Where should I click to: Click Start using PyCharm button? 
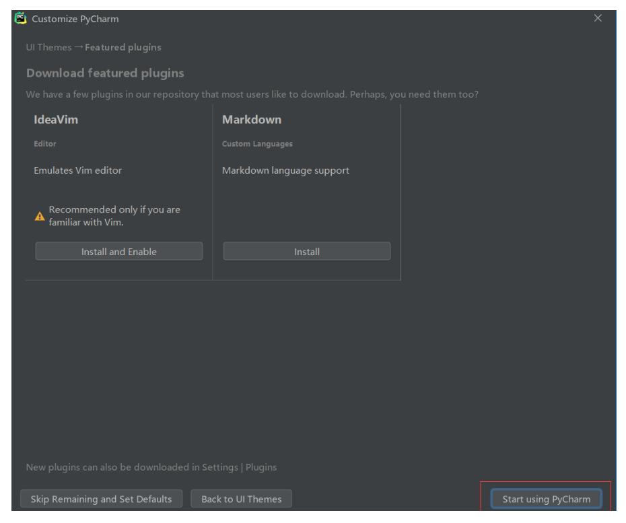click(x=546, y=499)
